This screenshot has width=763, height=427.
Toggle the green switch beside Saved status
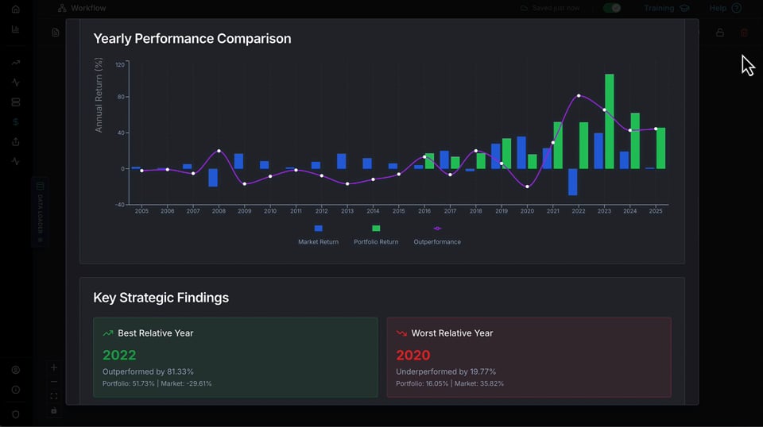point(611,8)
